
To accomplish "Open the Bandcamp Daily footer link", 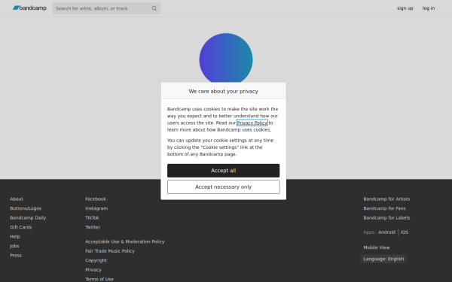I will [28, 218].
